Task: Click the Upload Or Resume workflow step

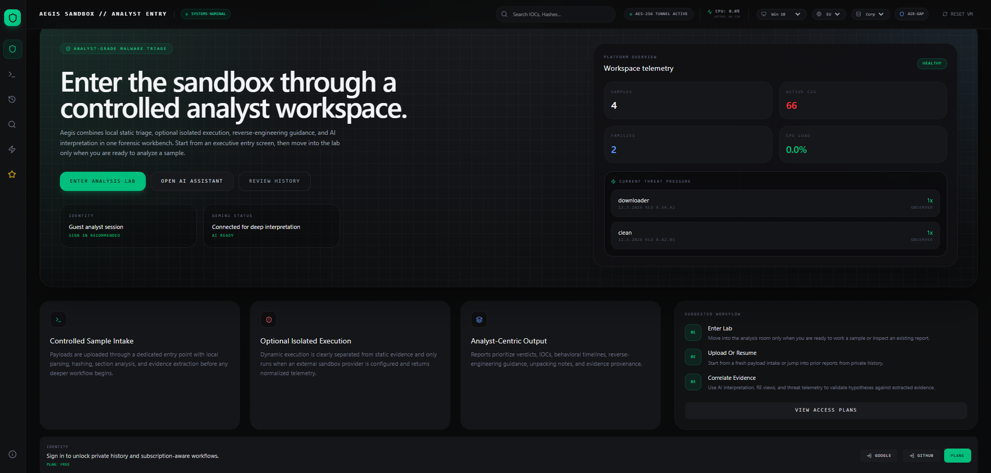Action: coord(826,357)
